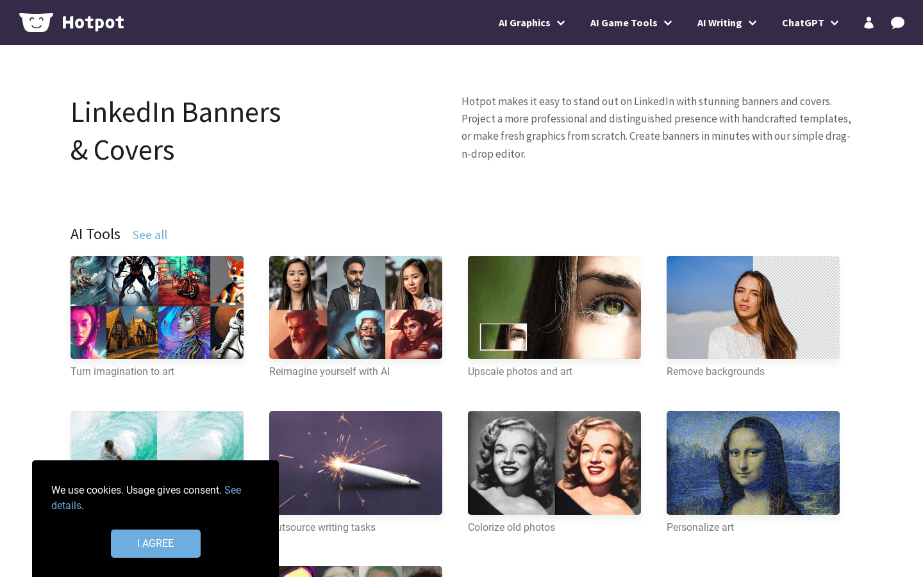
Task: Follow the See all link
Action: click(x=150, y=235)
